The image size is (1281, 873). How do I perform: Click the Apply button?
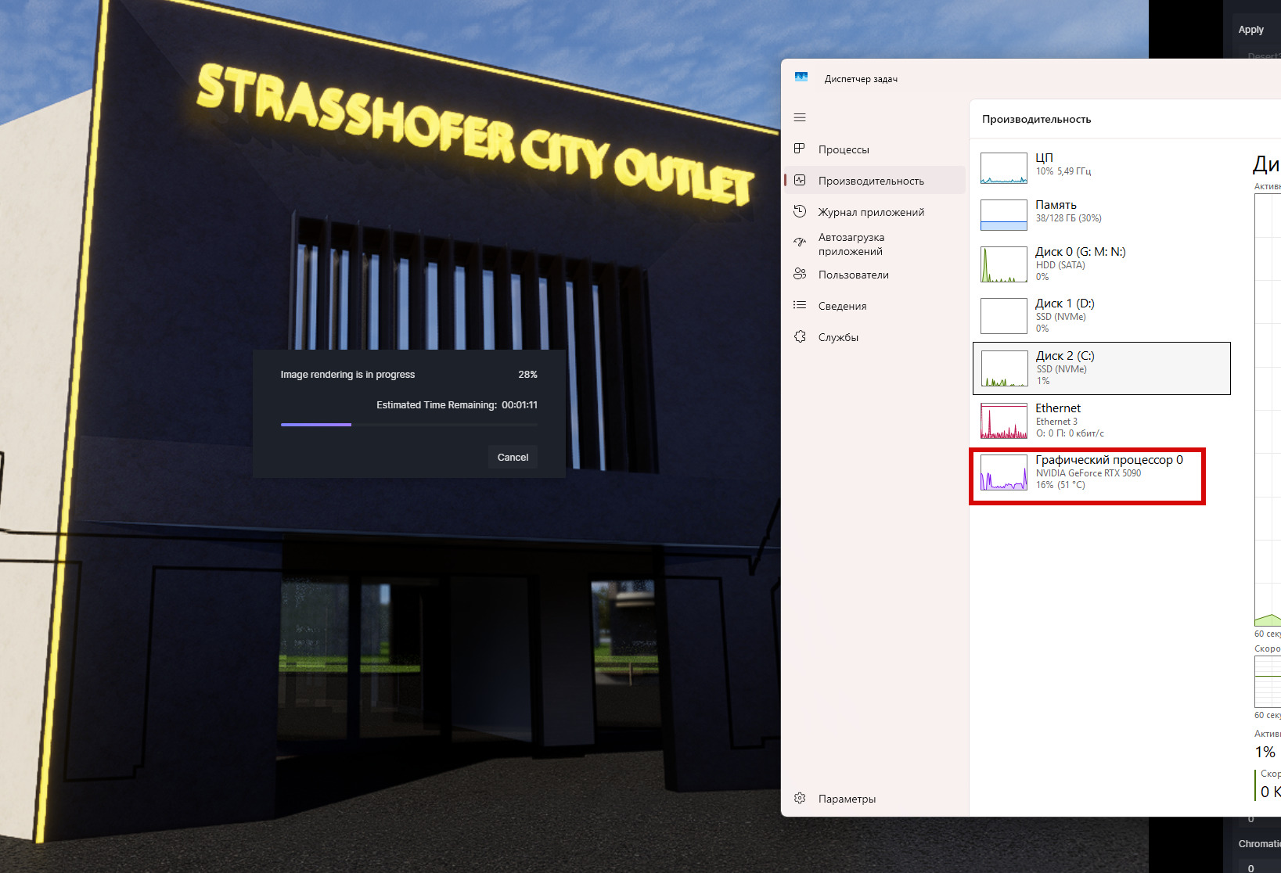[1250, 30]
